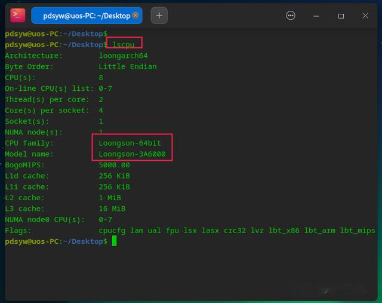Click the Flags label
Viewport: 382px width, 303px height.
pyautogui.click(x=18, y=231)
